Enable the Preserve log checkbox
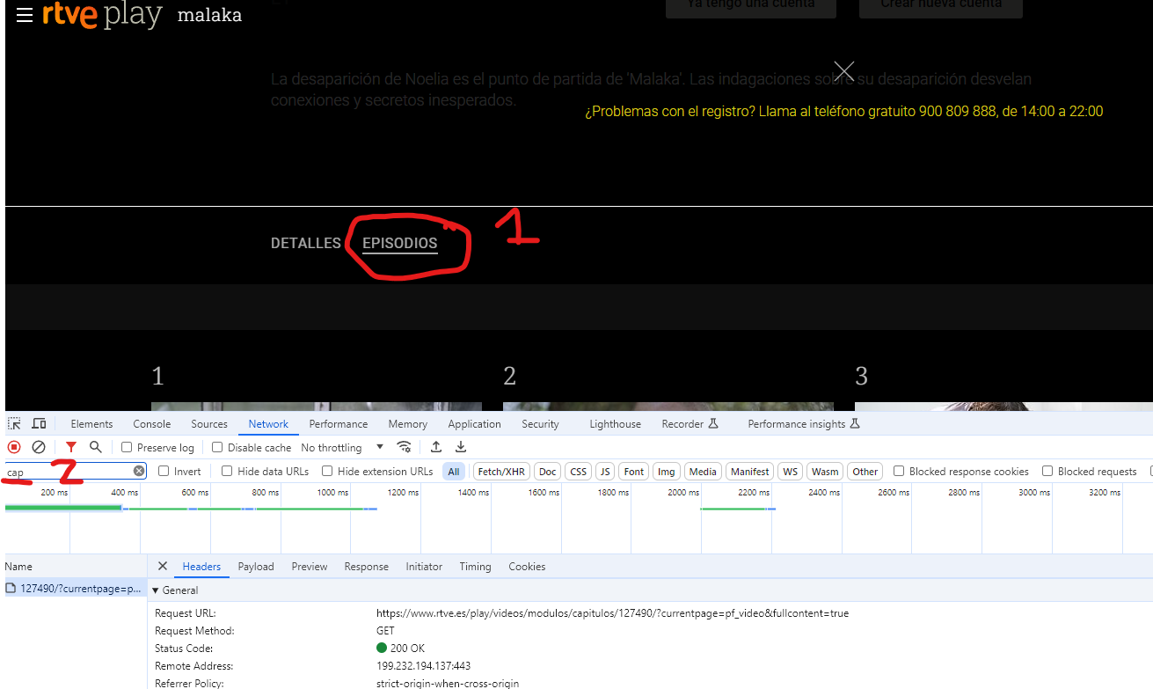Viewport: 1153px width, 689px height. click(x=127, y=447)
